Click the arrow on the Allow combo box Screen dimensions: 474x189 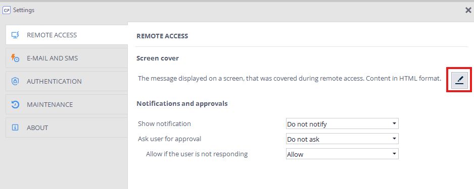(394, 154)
